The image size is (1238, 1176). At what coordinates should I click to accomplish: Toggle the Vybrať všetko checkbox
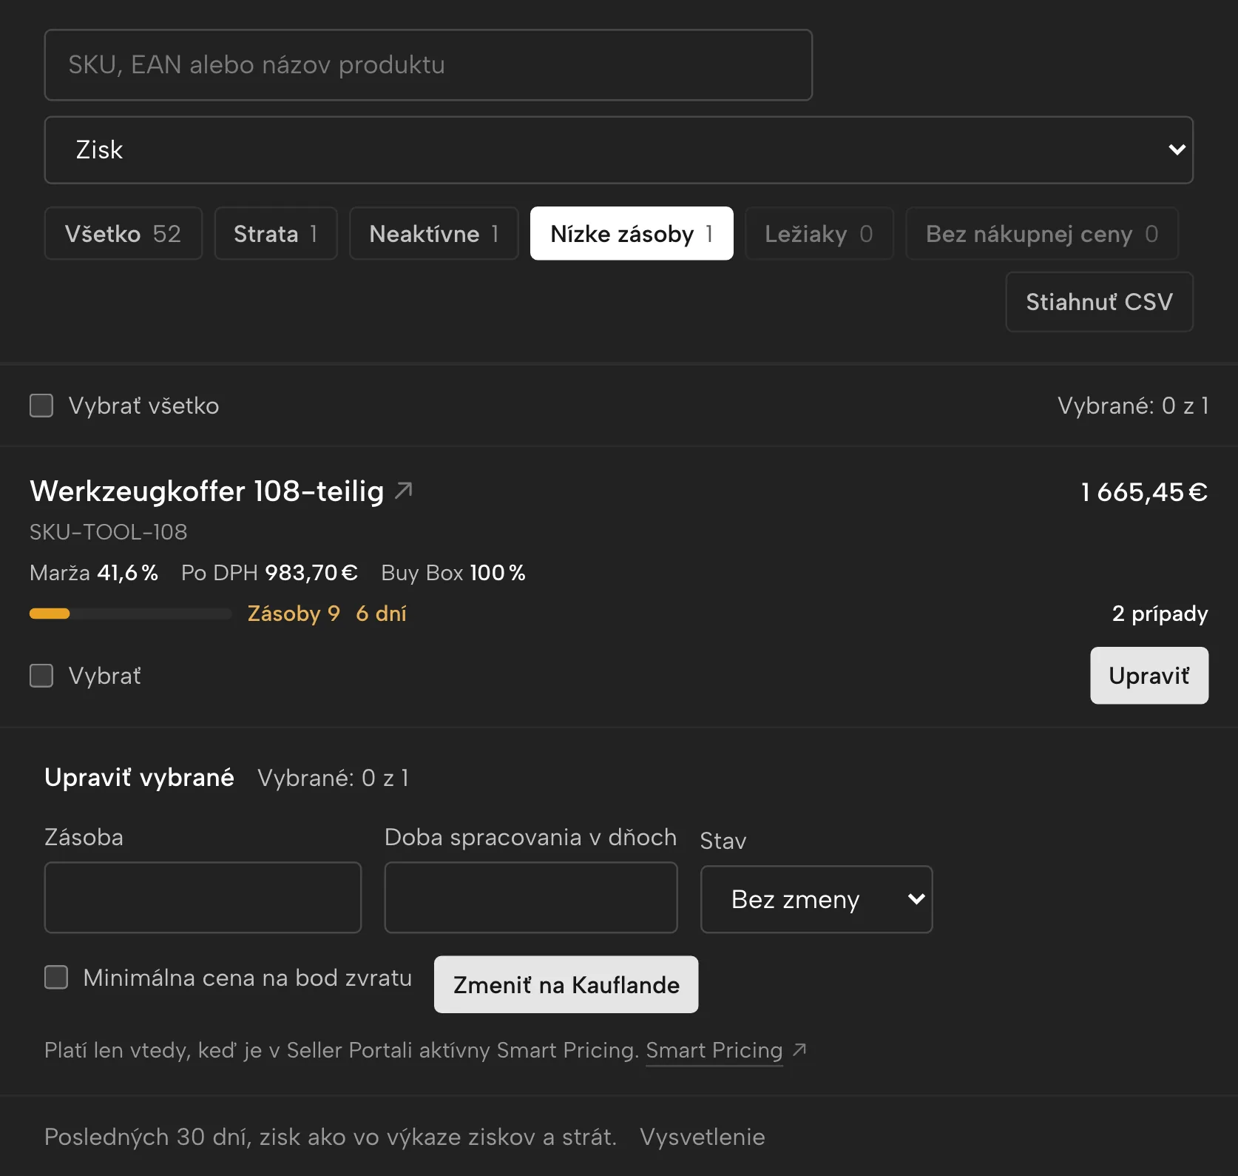tap(41, 406)
